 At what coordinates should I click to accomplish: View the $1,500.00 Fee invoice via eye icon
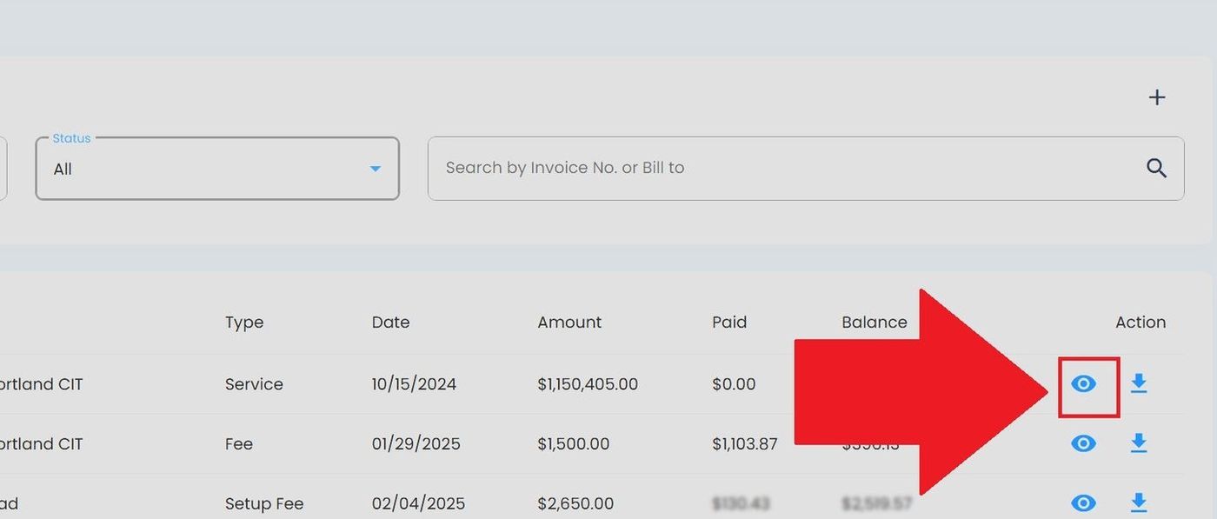tap(1083, 443)
